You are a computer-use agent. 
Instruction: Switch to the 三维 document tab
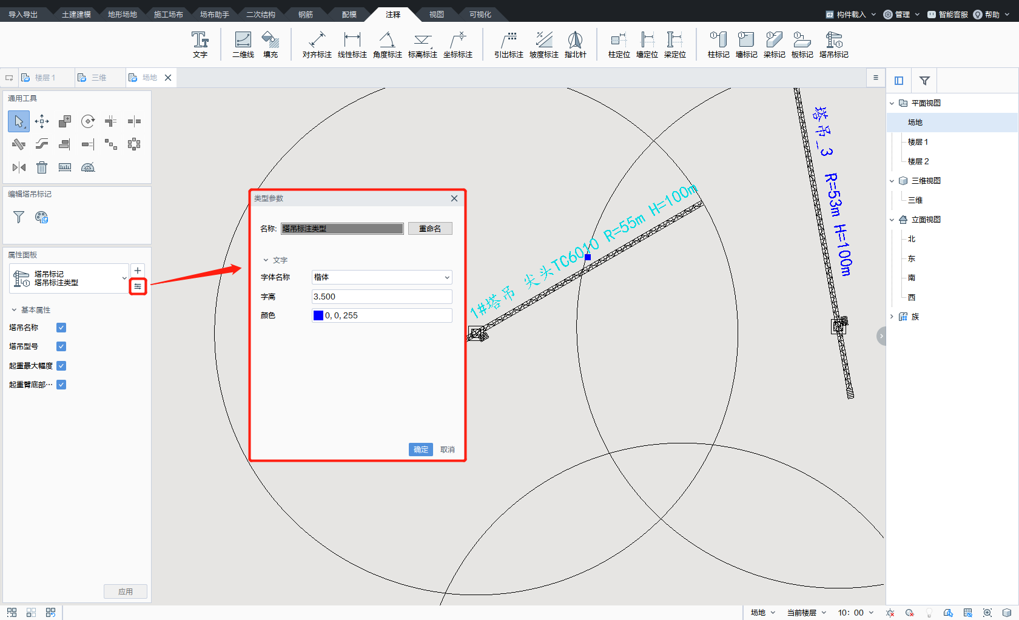tap(99, 78)
